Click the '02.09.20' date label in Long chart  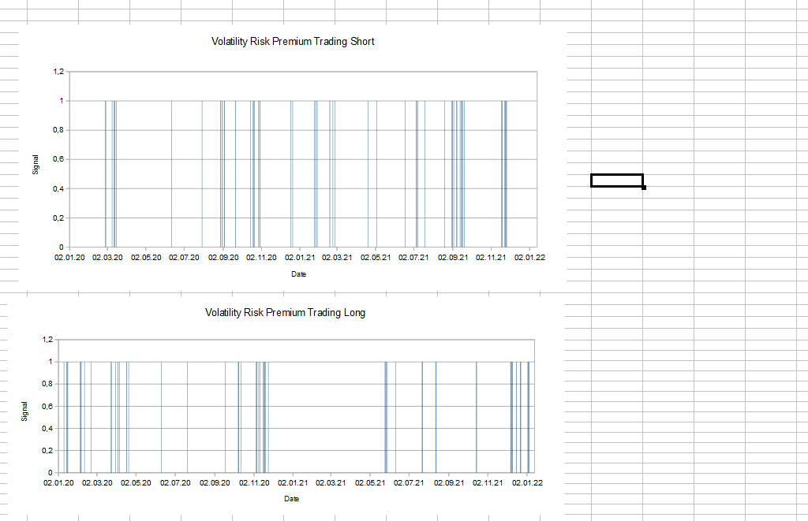[214, 482]
